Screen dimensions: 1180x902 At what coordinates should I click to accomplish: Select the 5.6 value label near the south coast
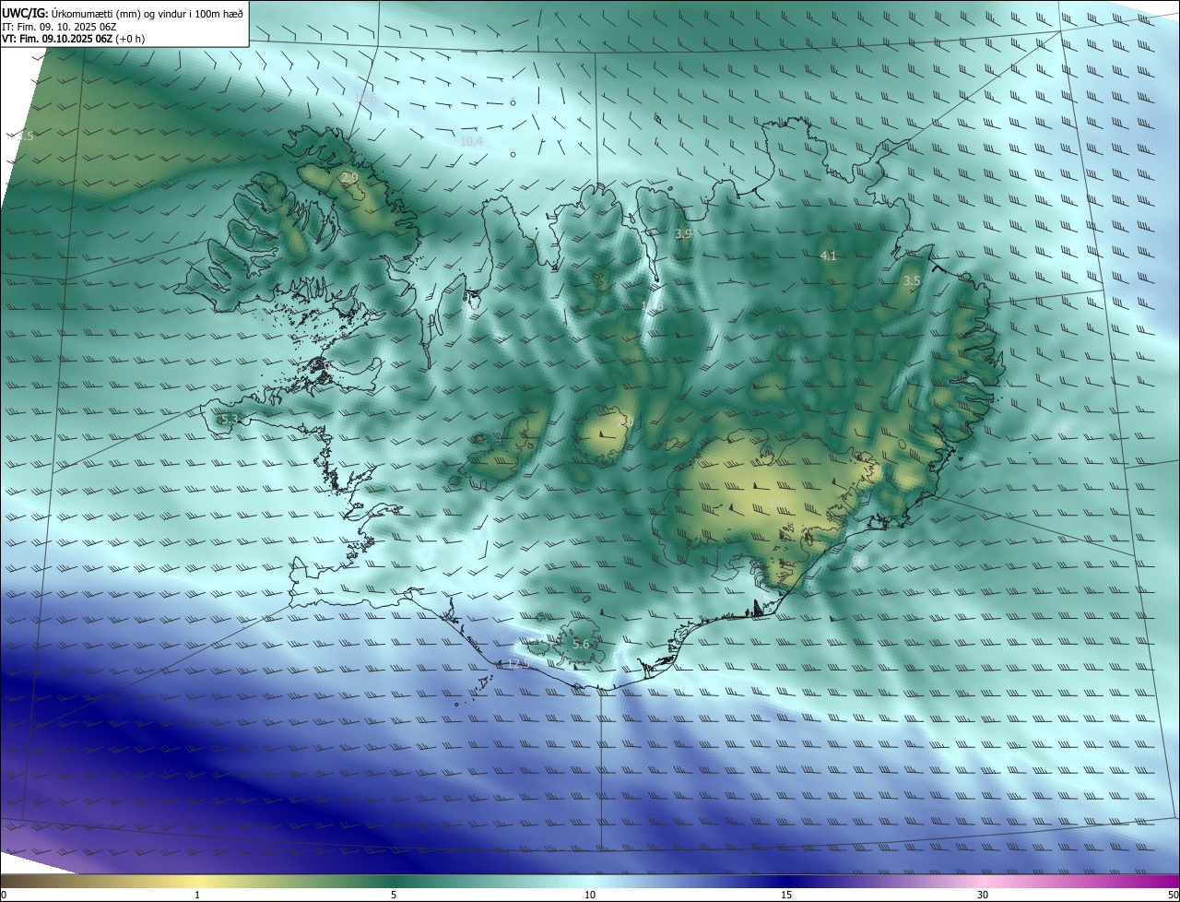pyautogui.click(x=581, y=644)
